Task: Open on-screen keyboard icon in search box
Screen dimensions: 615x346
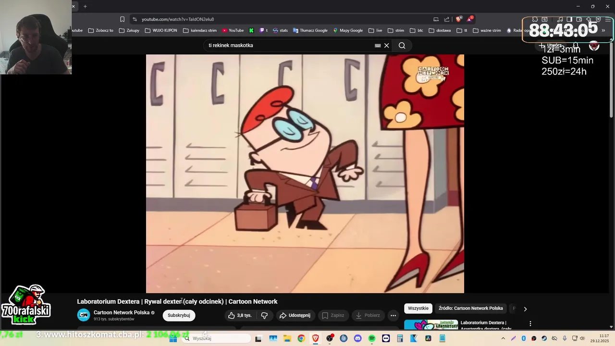Action: [378, 45]
